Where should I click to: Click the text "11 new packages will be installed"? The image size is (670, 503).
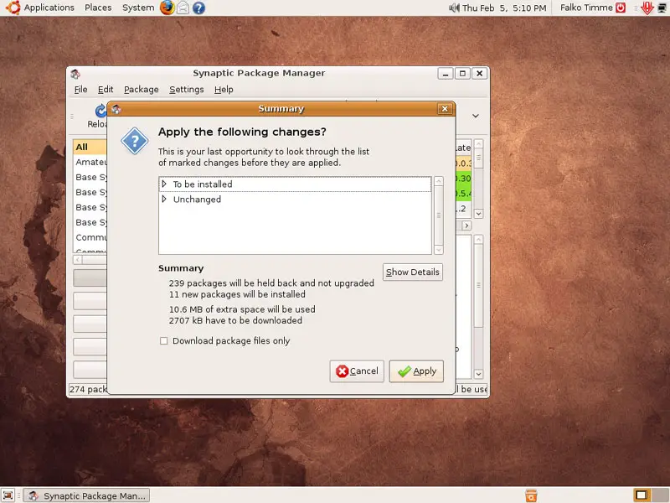[x=237, y=294]
